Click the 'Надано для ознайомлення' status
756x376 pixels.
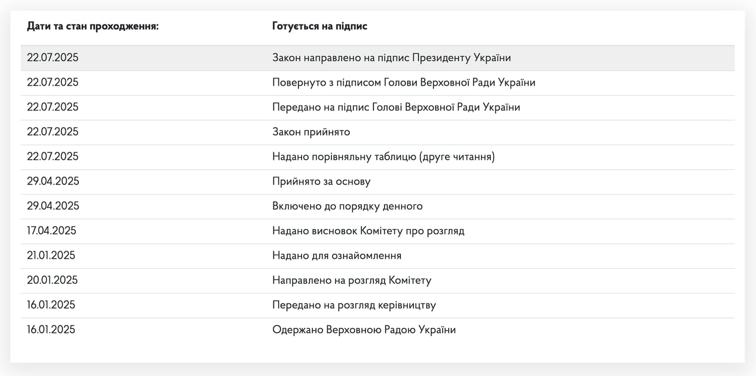[336, 255]
